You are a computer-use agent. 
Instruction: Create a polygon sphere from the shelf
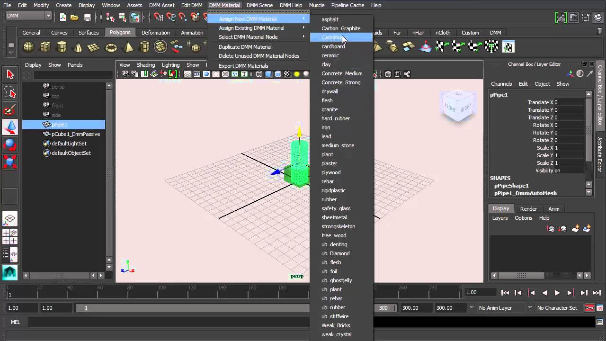pos(29,47)
